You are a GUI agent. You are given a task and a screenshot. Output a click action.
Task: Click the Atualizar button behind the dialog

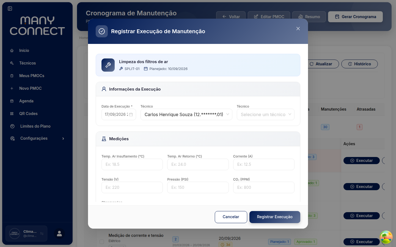coord(323,64)
